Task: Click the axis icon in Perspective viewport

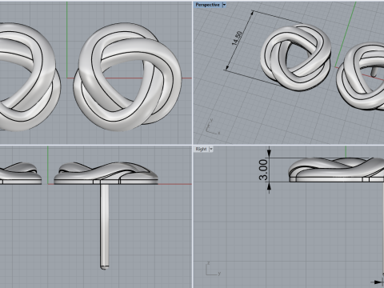Action: tap(213, 126)
